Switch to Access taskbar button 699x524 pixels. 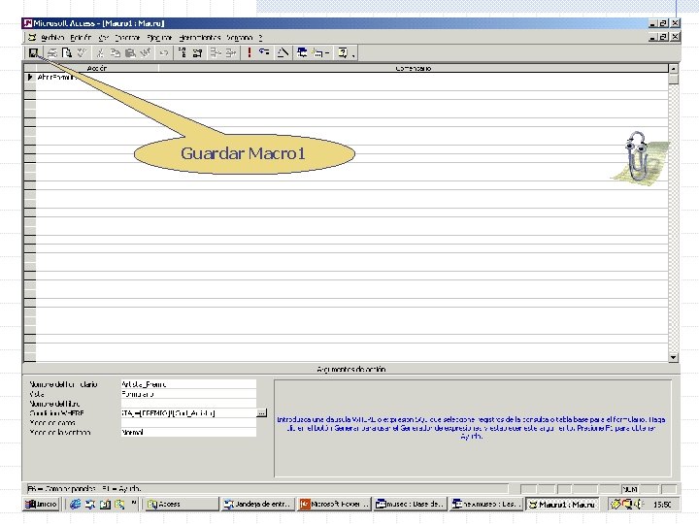pyautogui.click(x=182, y=504)
